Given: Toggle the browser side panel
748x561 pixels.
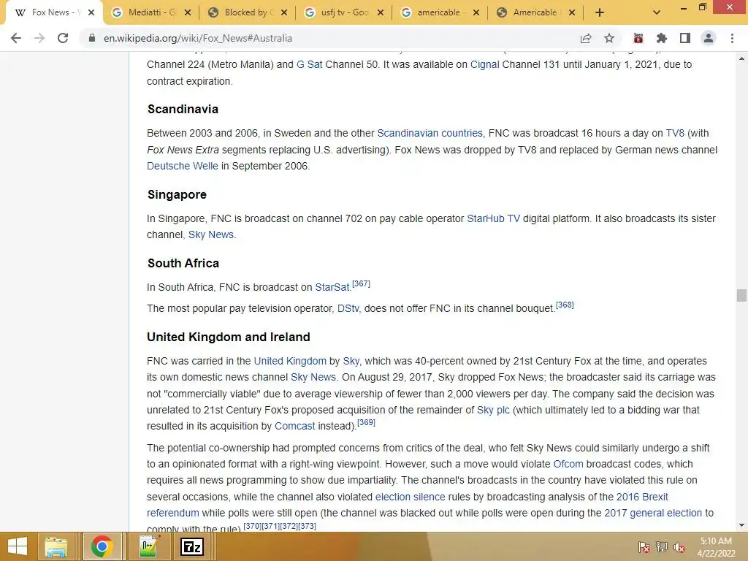Looking at the screenshot, I should pos(685,38).
